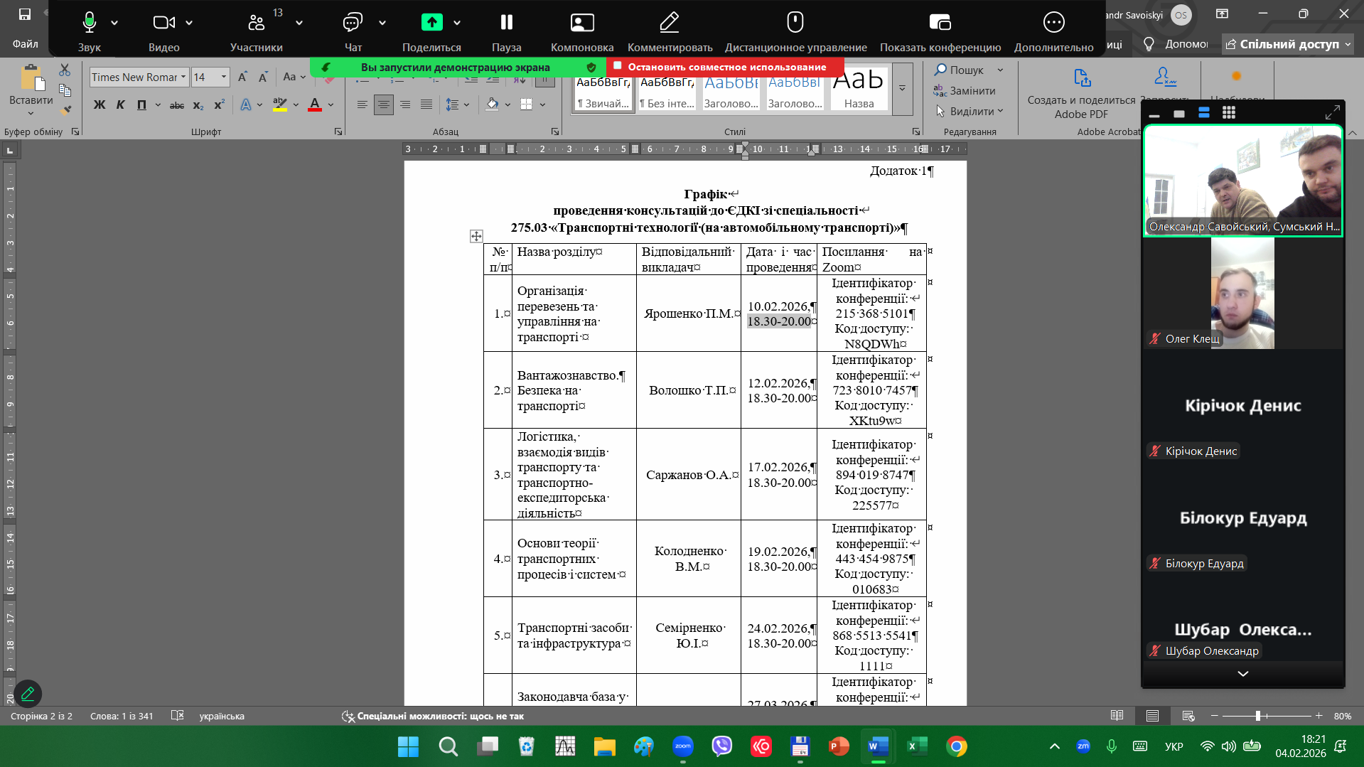Mute microphone via Звук button
This screenshot has height=767, width=1364.
pyautogui.click(x=90, y=31)
